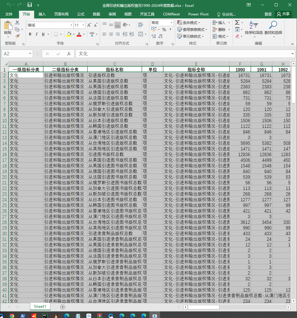Screen dimensions: 297x318
Task: Apply yellow fill color to cells
Action: click(69, 34)
